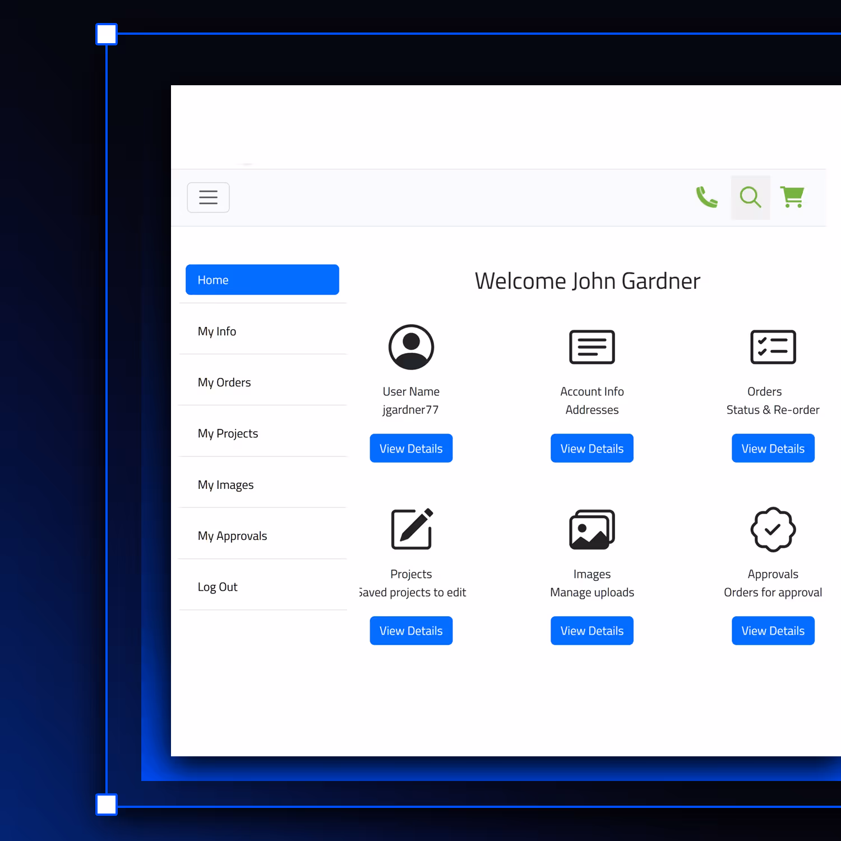Open the My Approvals section

[x=232, y=535]
